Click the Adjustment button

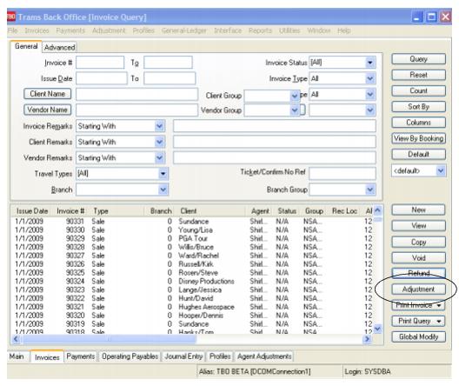418,289
